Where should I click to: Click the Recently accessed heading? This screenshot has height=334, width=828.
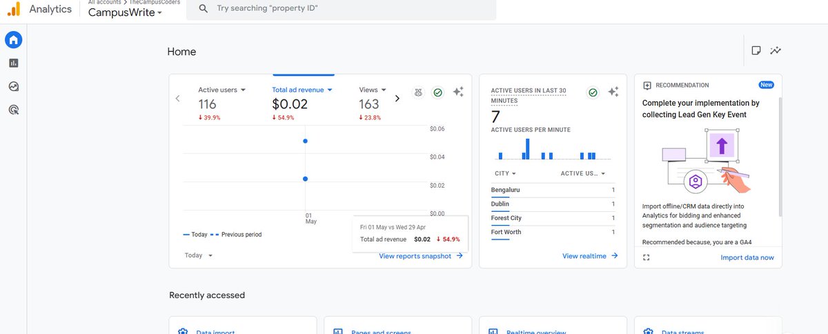(207, 295)
